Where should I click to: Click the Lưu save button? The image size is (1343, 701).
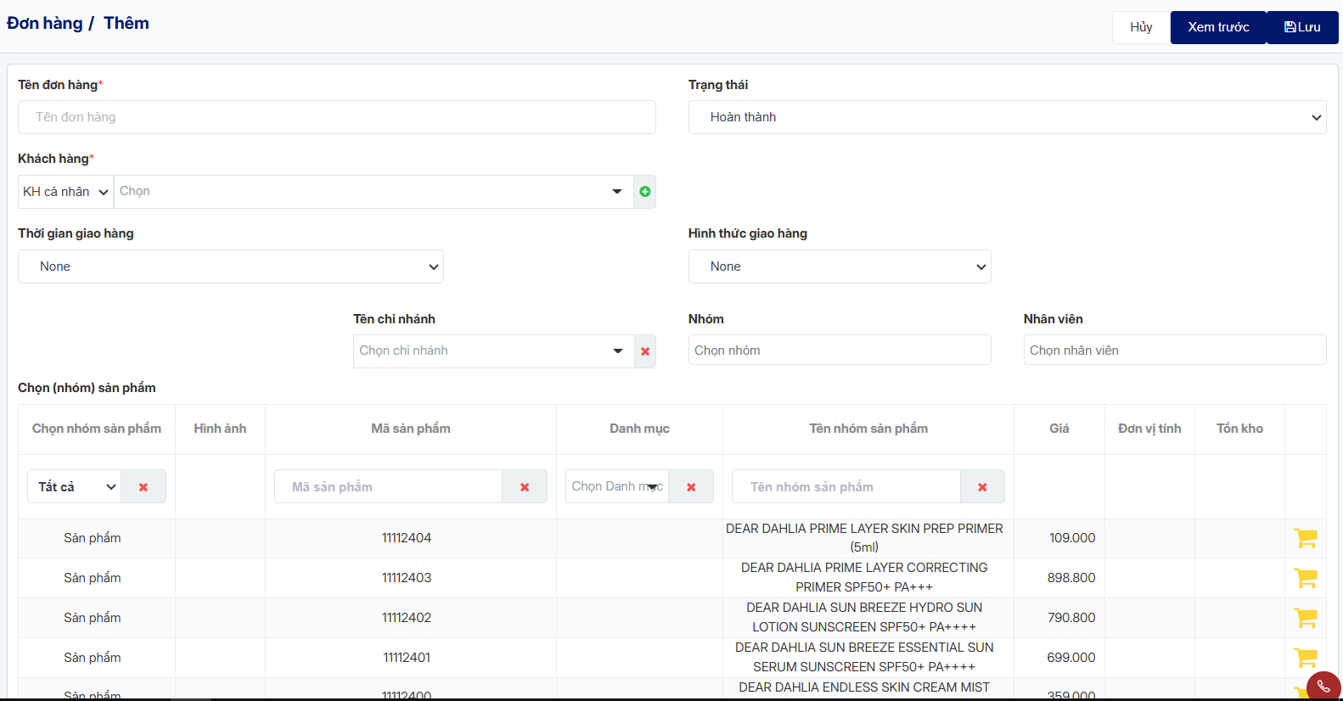click(x=1302, y=27)
